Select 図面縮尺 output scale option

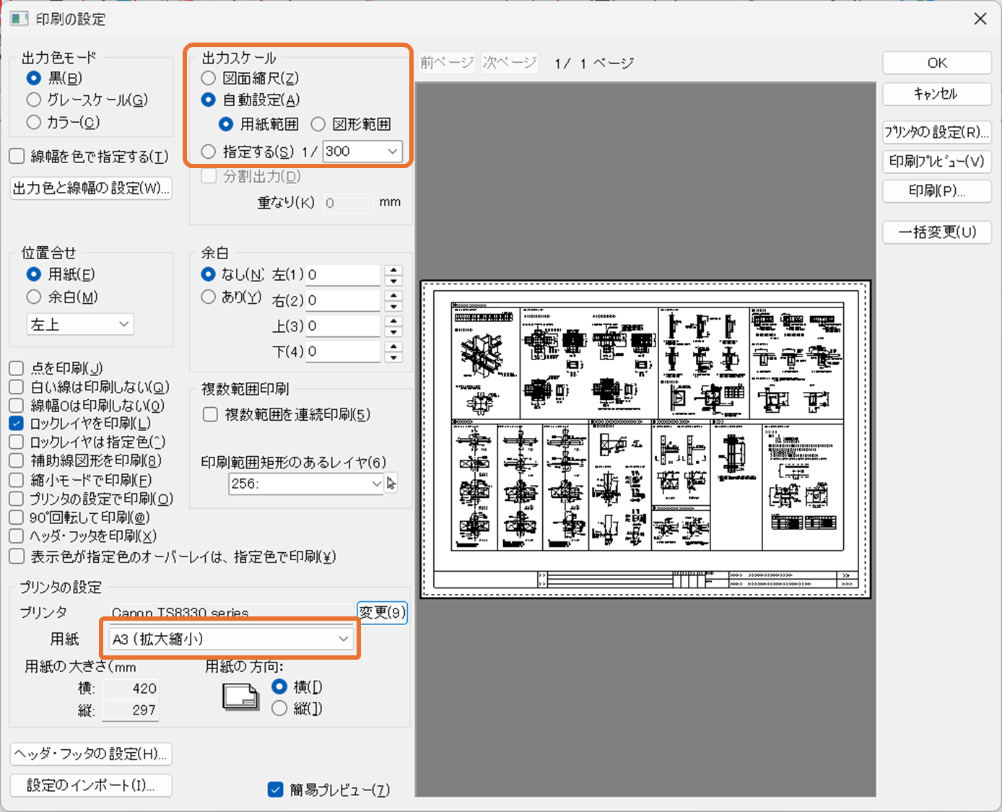[209, 78]
